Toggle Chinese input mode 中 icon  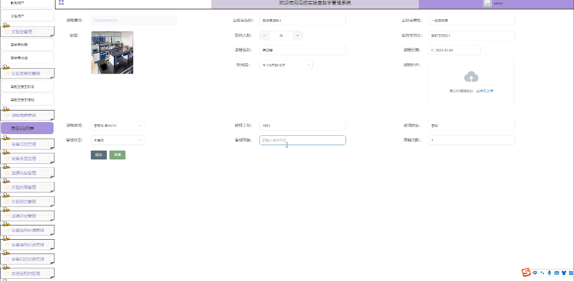pyautogui.click(x=535, y=273)
